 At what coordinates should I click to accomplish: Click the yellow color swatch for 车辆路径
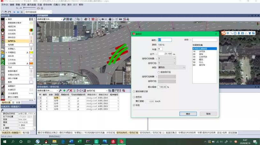(x=31, y=52)
